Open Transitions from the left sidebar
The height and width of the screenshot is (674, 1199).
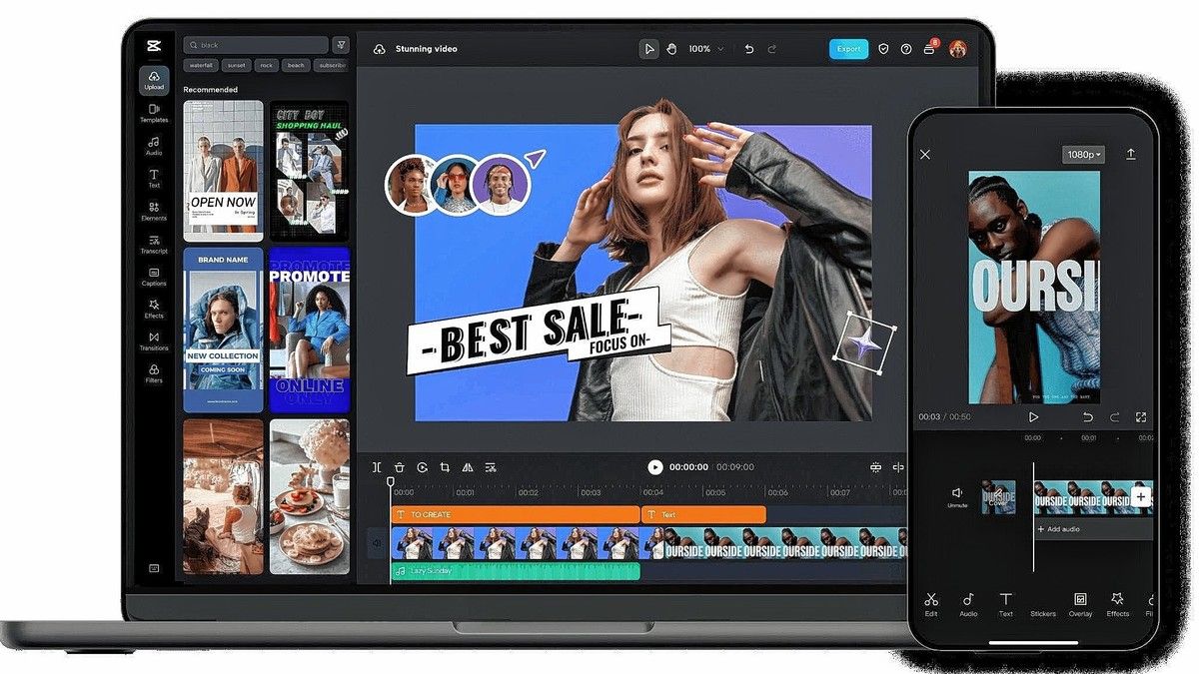point(154,341)
